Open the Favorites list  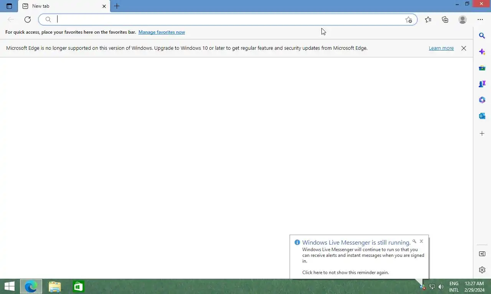point(428,20)
